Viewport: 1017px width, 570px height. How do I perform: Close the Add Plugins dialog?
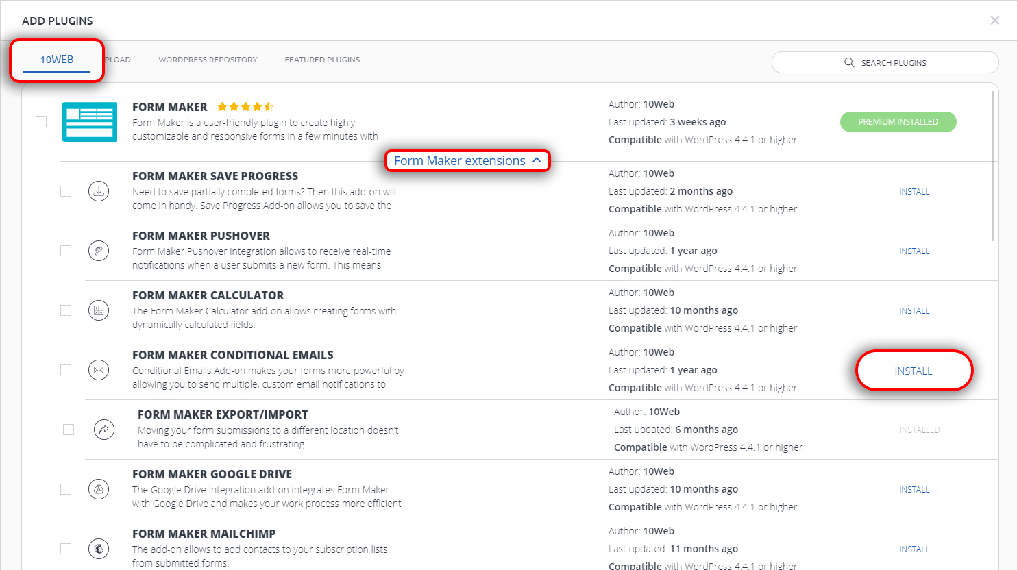point(995,21)
